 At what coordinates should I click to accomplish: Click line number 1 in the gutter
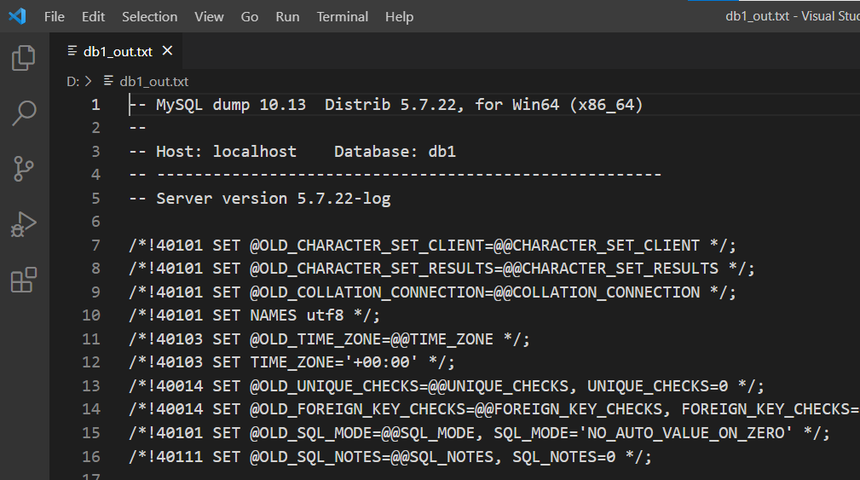point(96,105)
